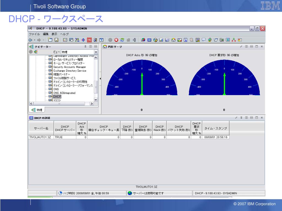282x211 pixels.
Task: Go back with the toolbar left arrow
Action: pos(30,40)
